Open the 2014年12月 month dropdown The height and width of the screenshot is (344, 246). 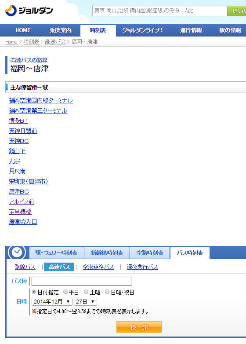(x=52, y=302)
